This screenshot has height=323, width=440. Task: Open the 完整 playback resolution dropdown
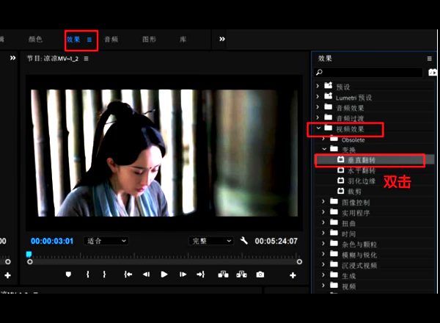pyautogui.click(x=209, y=241)
